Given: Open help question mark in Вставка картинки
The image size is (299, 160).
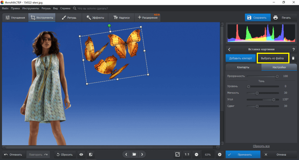Looking at the screenshot, I should [293, 49].
